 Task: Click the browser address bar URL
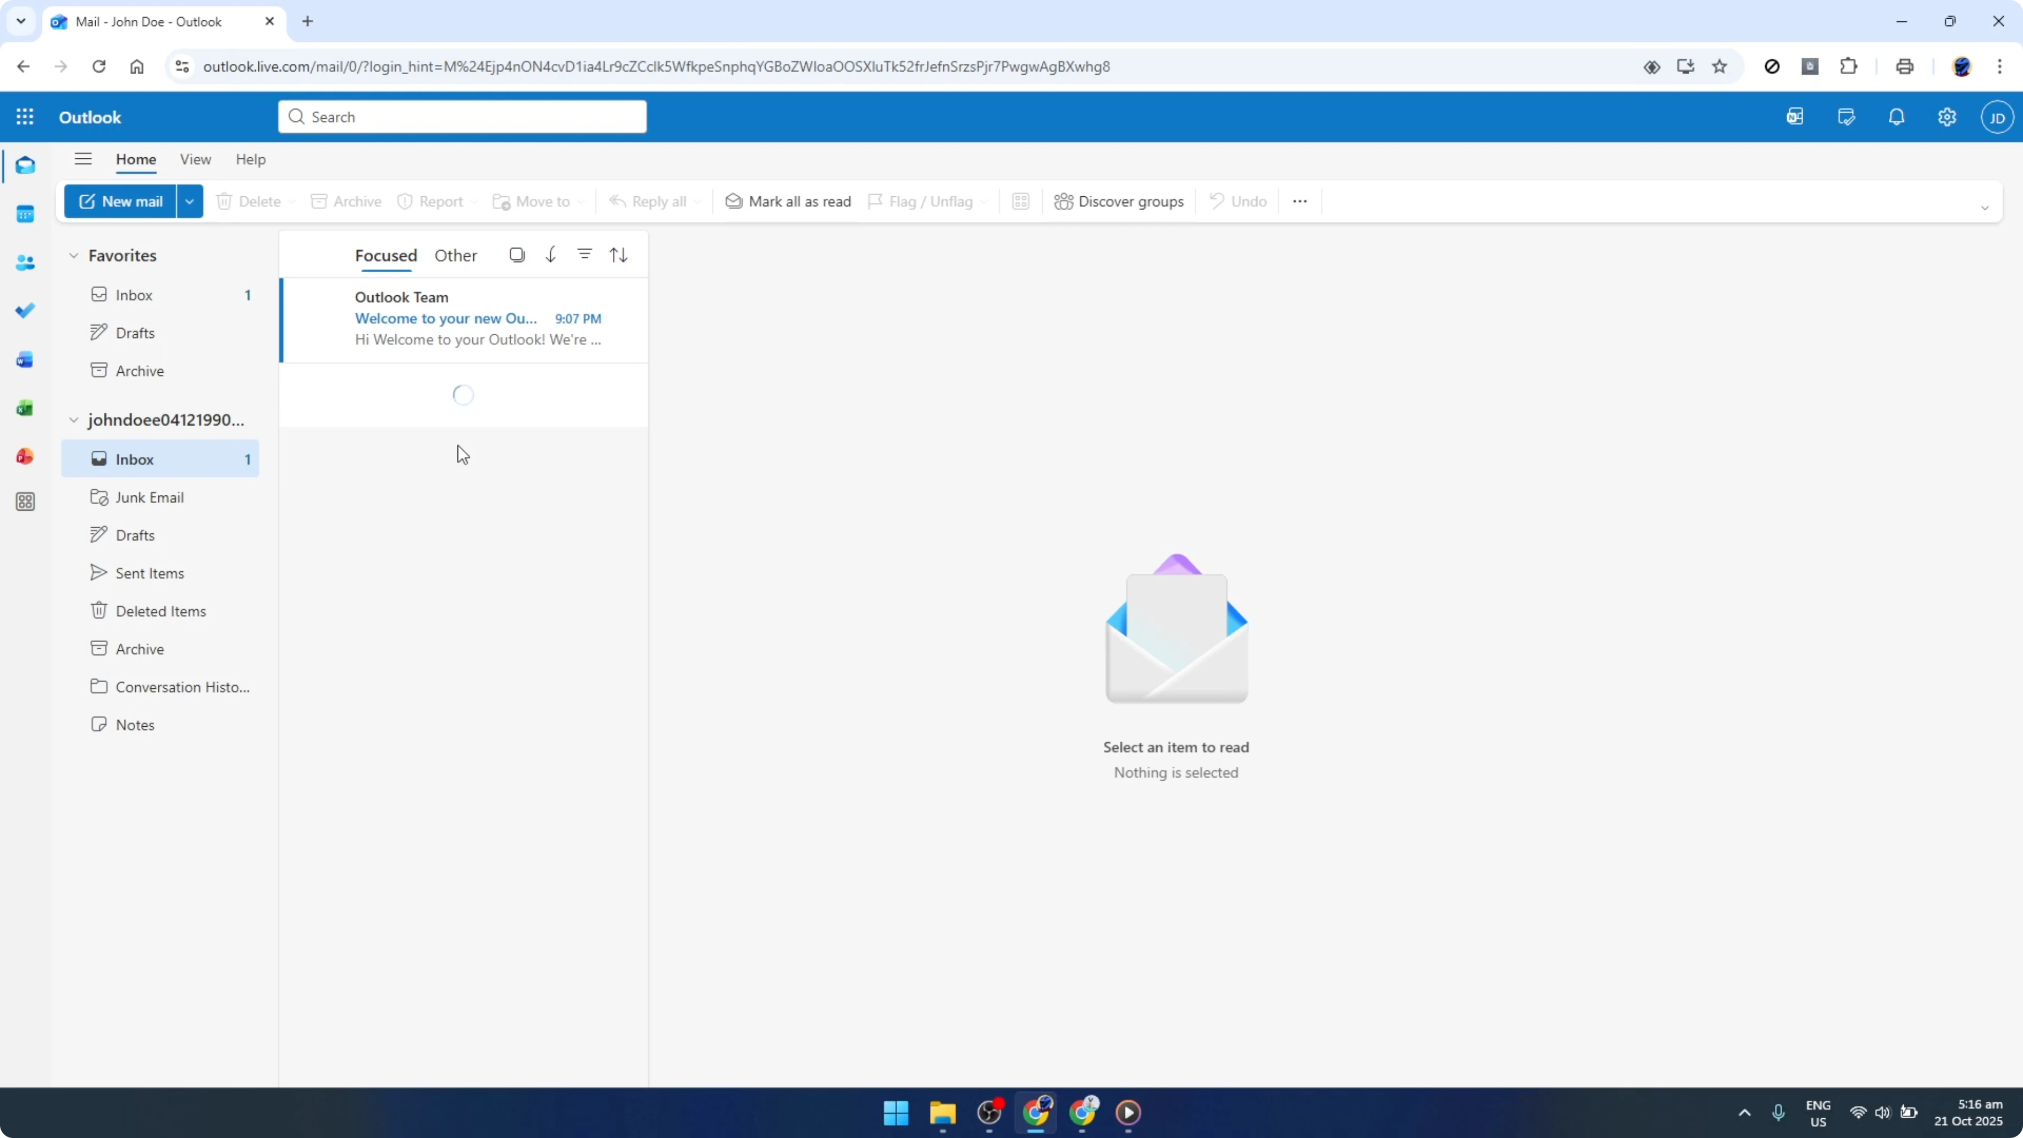coord(656,67)
